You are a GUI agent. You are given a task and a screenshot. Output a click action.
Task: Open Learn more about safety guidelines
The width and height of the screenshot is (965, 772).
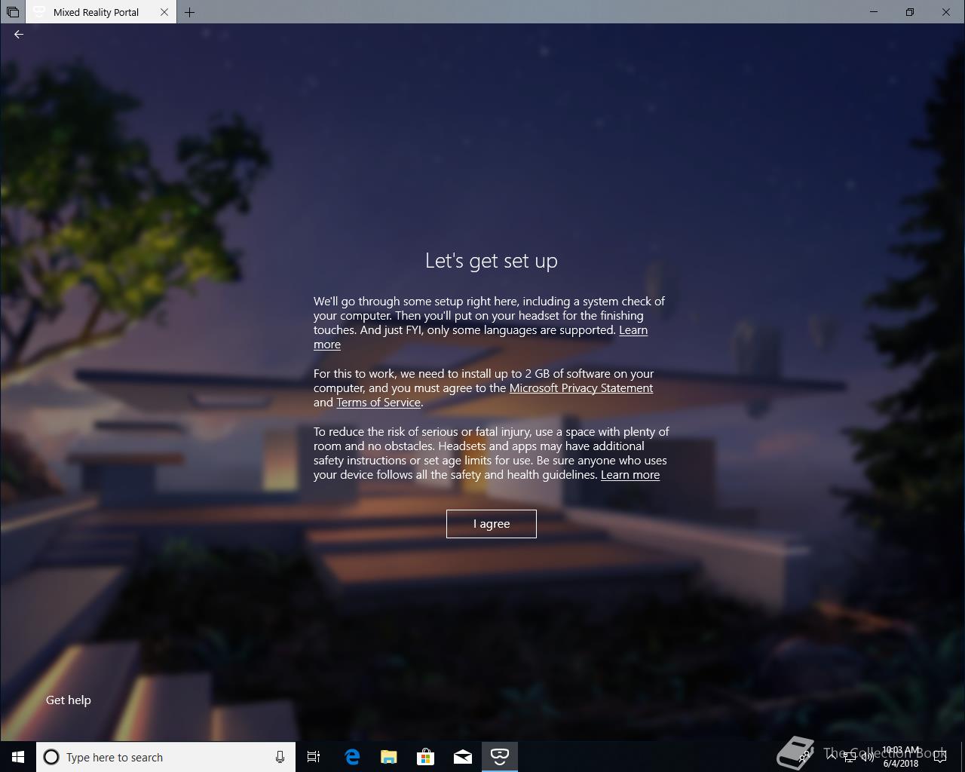coord(630,475)
